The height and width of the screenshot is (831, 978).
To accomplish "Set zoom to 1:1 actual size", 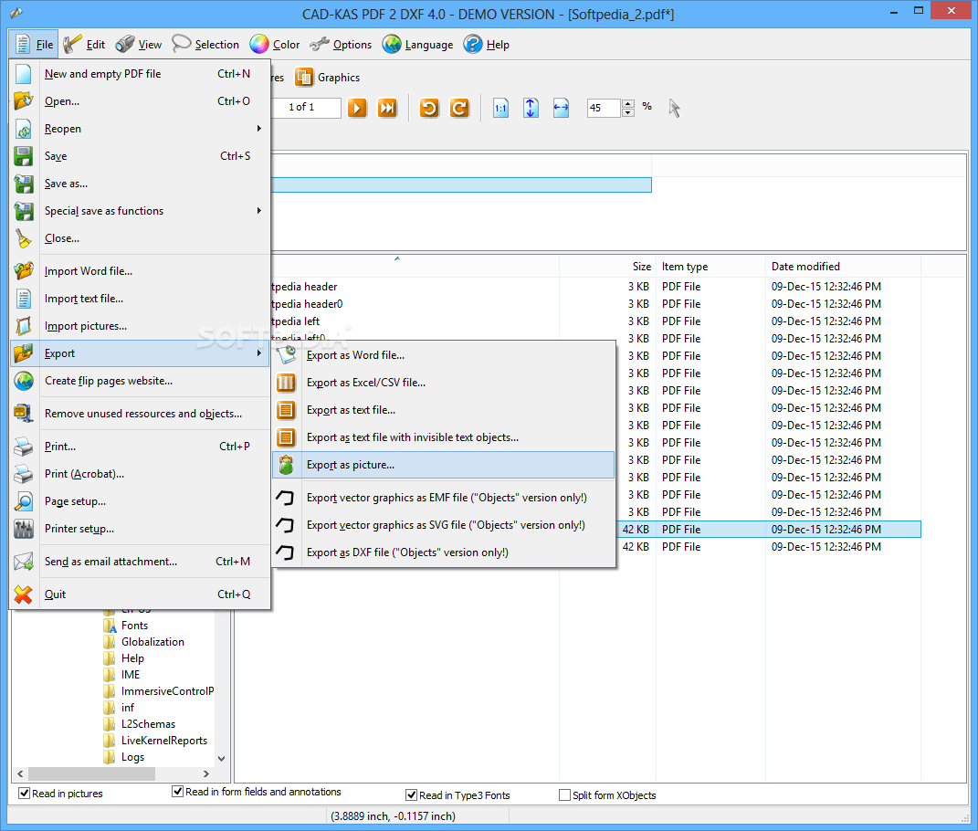I will (500, 107).
